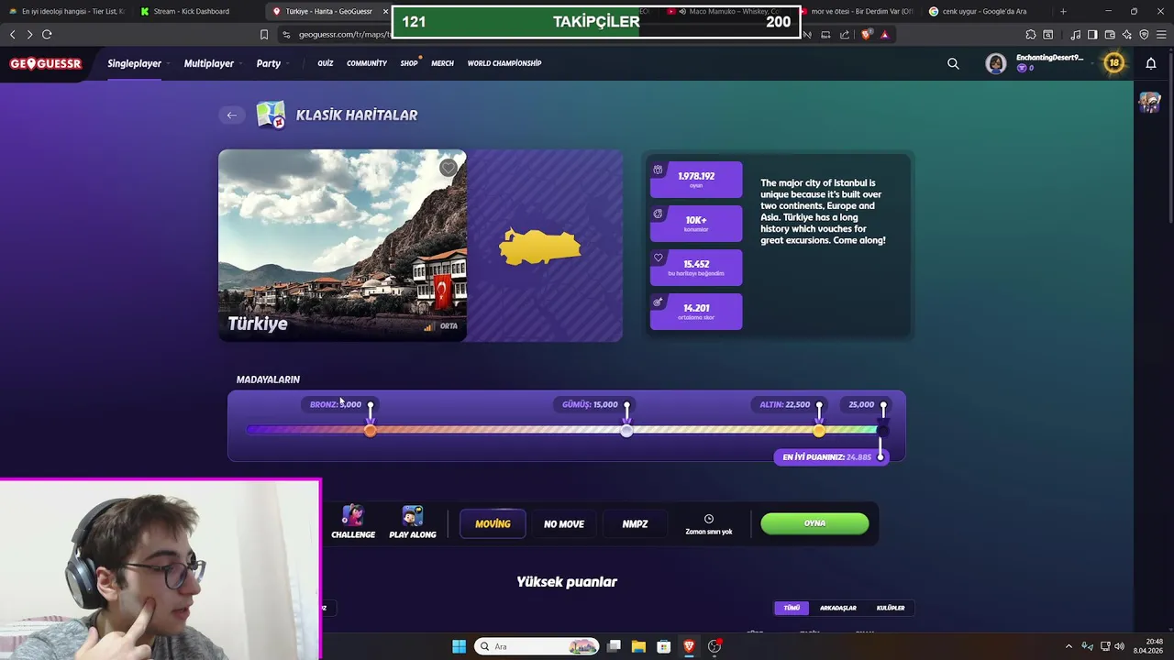Open the browser extensions puzzle icon
Screen dimensions: 1174x660
coord(1031,34)
